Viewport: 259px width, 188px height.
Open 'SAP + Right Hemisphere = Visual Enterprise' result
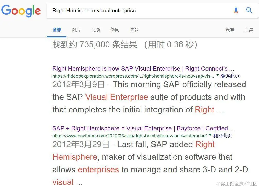[143, 128]
